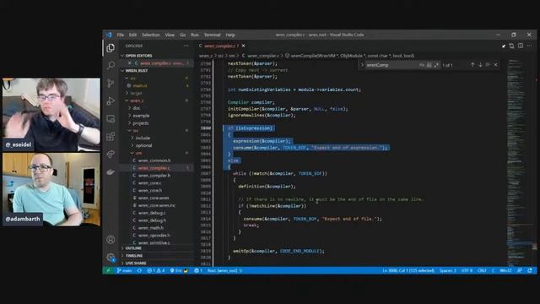Toggle match whole word in find widget
The image size is (540, 304).
pyautogui.click(x=429, y=65)
